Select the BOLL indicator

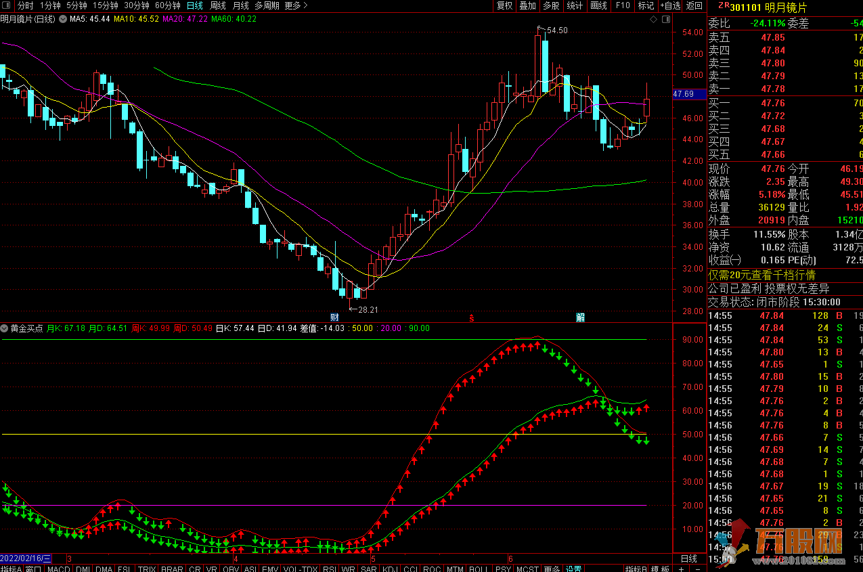(479, 569)
